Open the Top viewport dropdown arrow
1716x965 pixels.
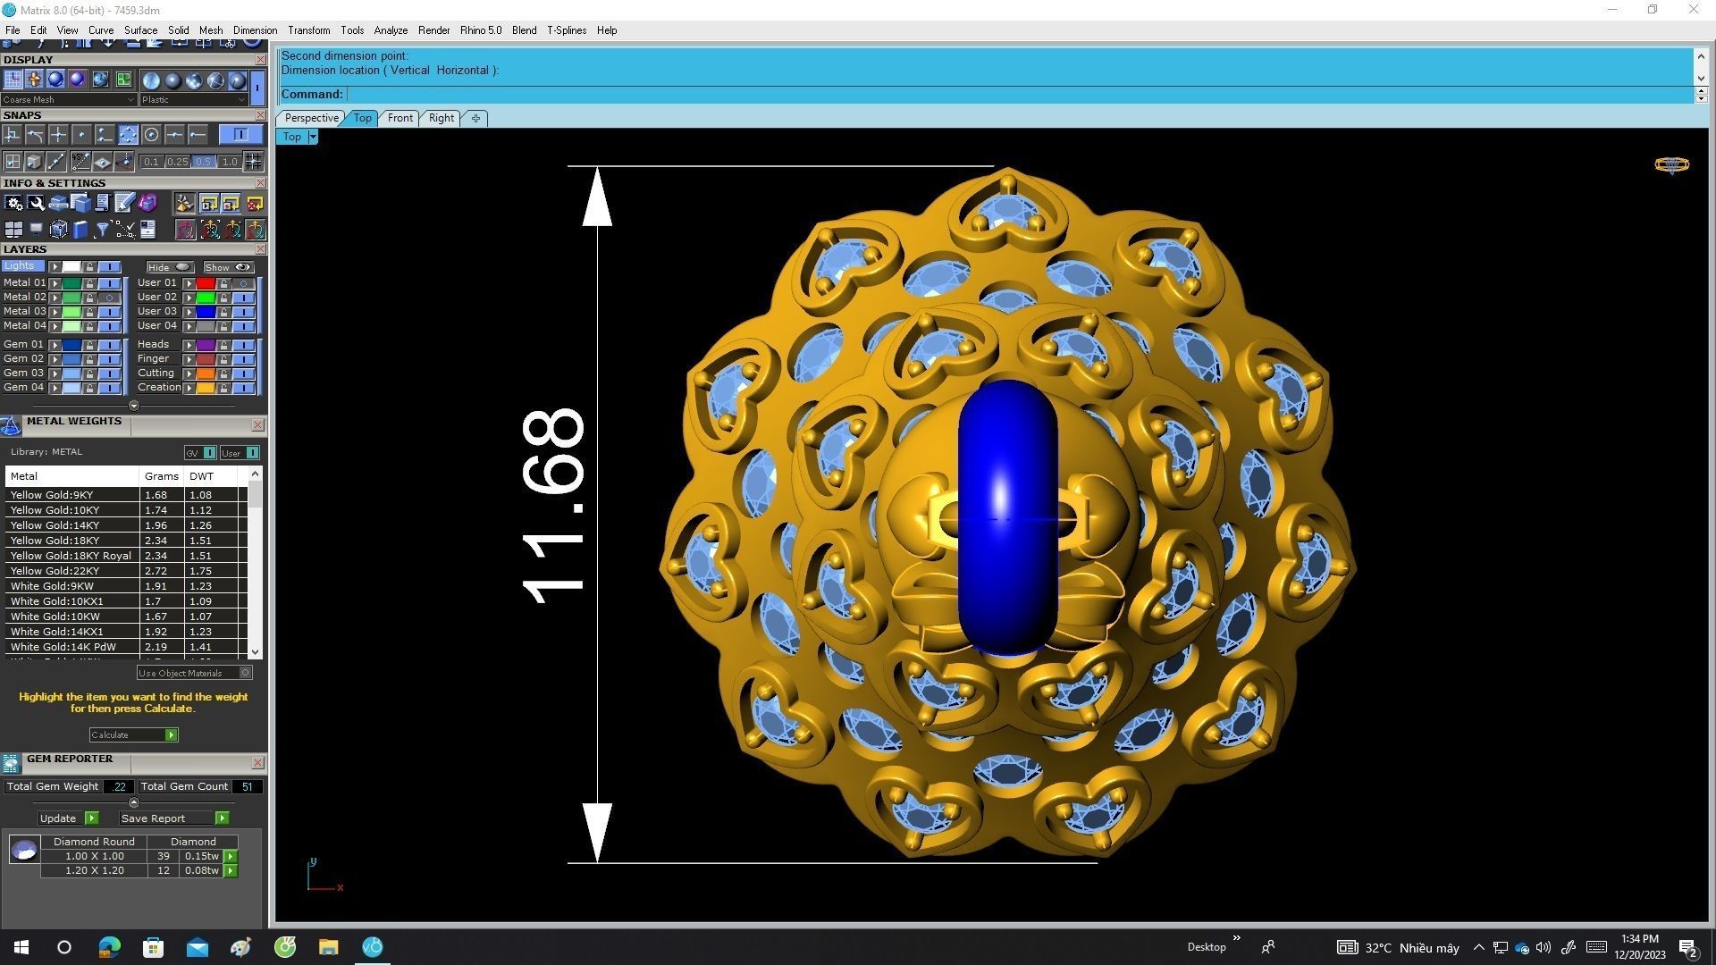pos(313,137)
